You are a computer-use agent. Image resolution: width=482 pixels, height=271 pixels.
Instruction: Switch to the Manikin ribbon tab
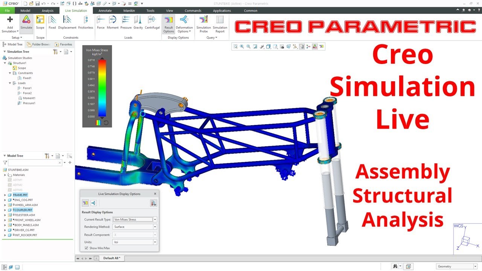pyautogui.click(x=129, y=11)
